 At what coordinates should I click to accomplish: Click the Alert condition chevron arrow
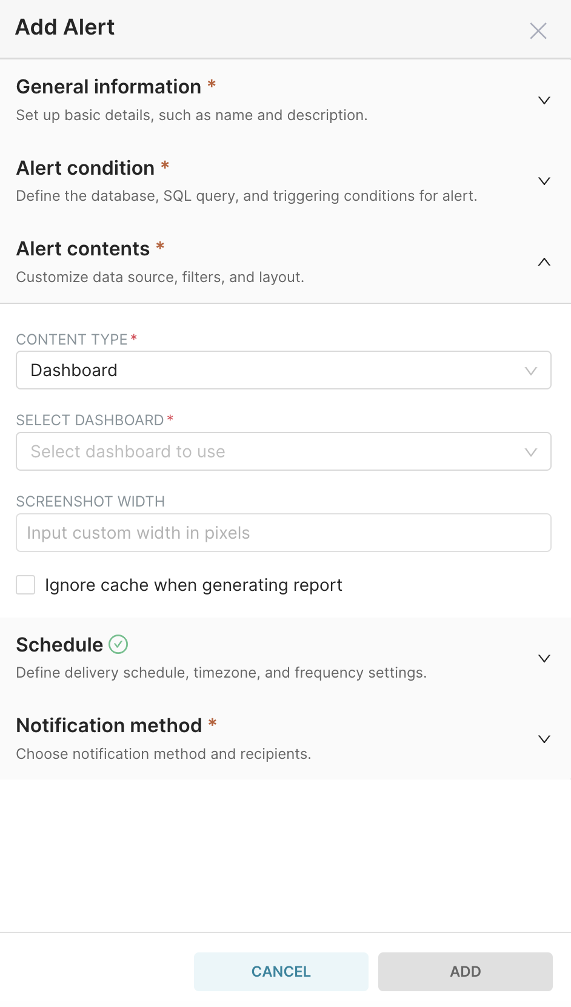pyautogui.click(x=544, y=181)
